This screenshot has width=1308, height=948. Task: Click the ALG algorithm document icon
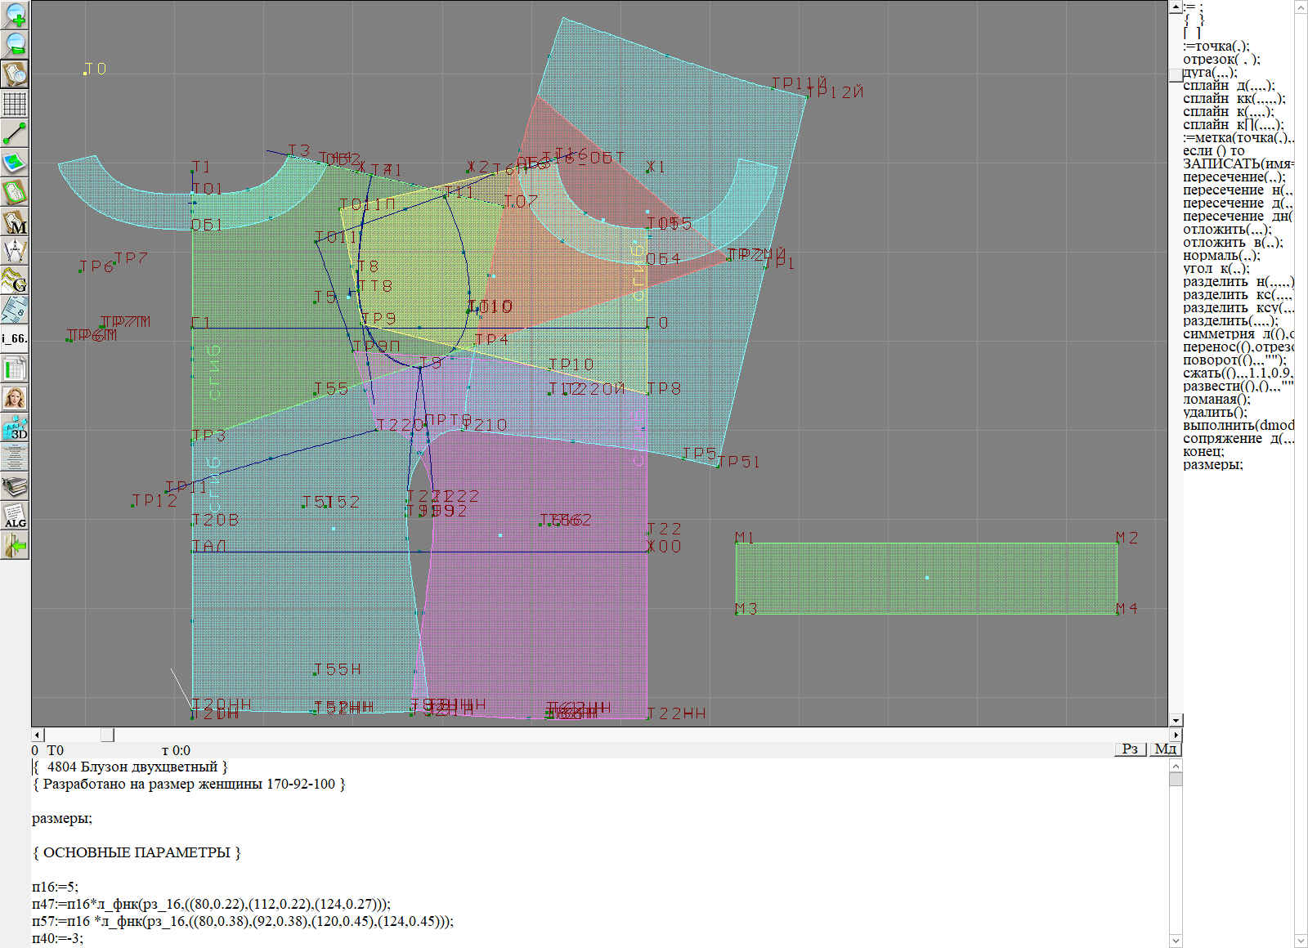click(x=15, y=516)
